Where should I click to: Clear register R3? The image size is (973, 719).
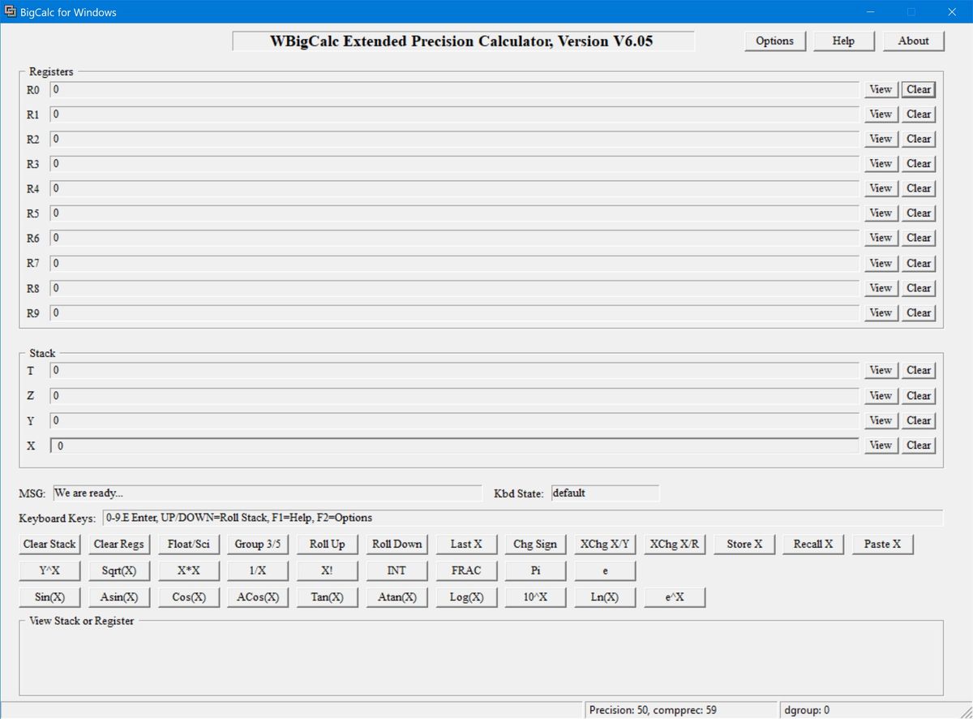click(x=918, y=163)
